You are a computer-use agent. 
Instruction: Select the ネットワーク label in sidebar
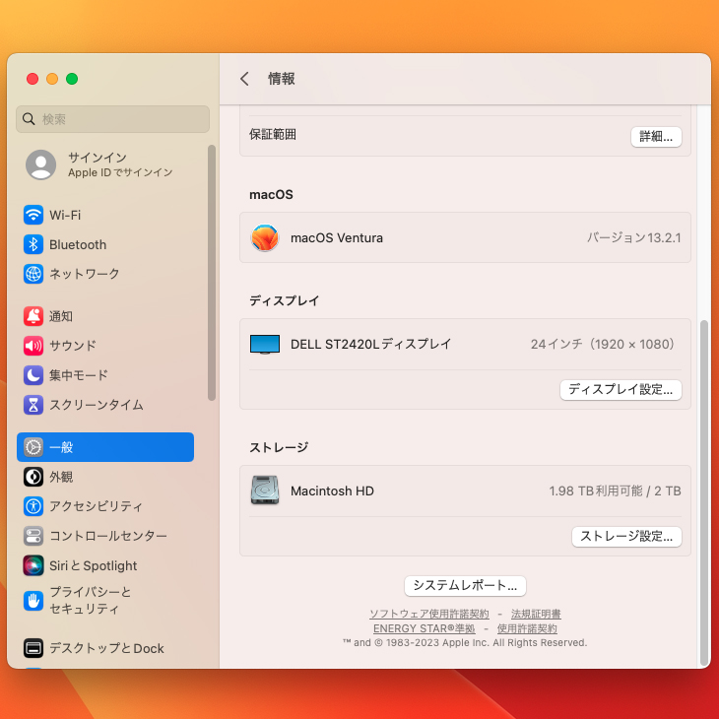click(85, 274)
